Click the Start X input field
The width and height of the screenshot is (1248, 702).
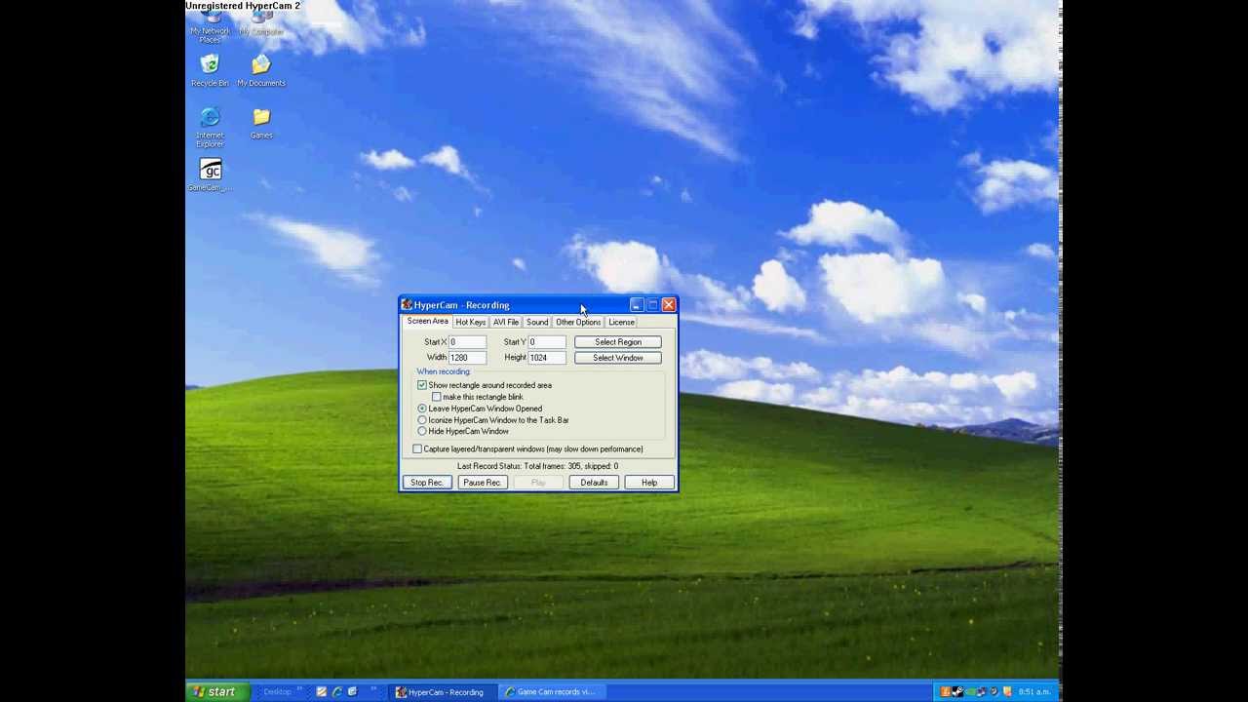(x=467, y=342)
